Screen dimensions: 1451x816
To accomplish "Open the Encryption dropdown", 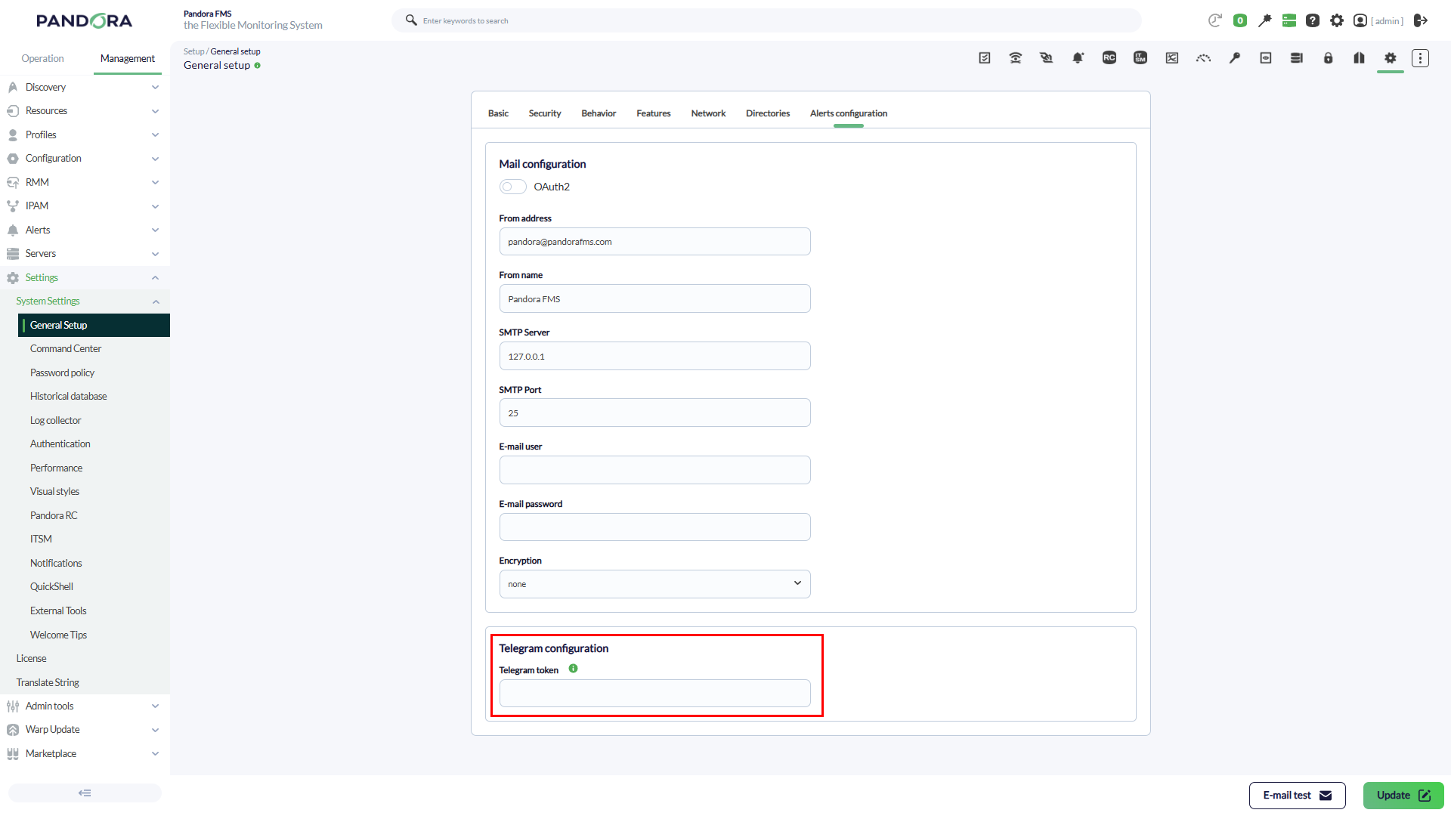I will tap(654, 584).
